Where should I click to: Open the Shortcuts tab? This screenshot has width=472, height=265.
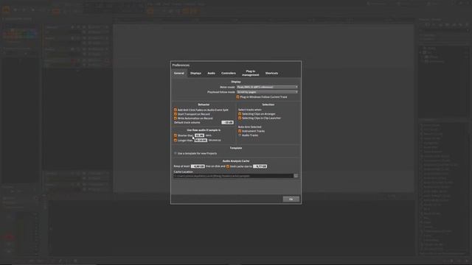[x=271, y=73]
